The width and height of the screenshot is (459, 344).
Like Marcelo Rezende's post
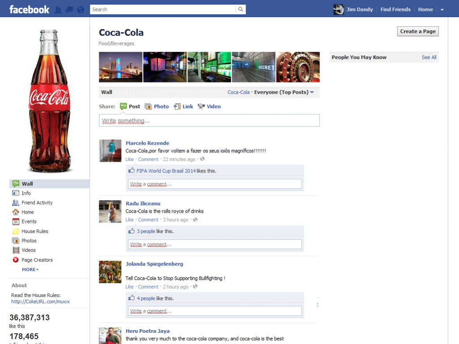click(x=129, y=159)
